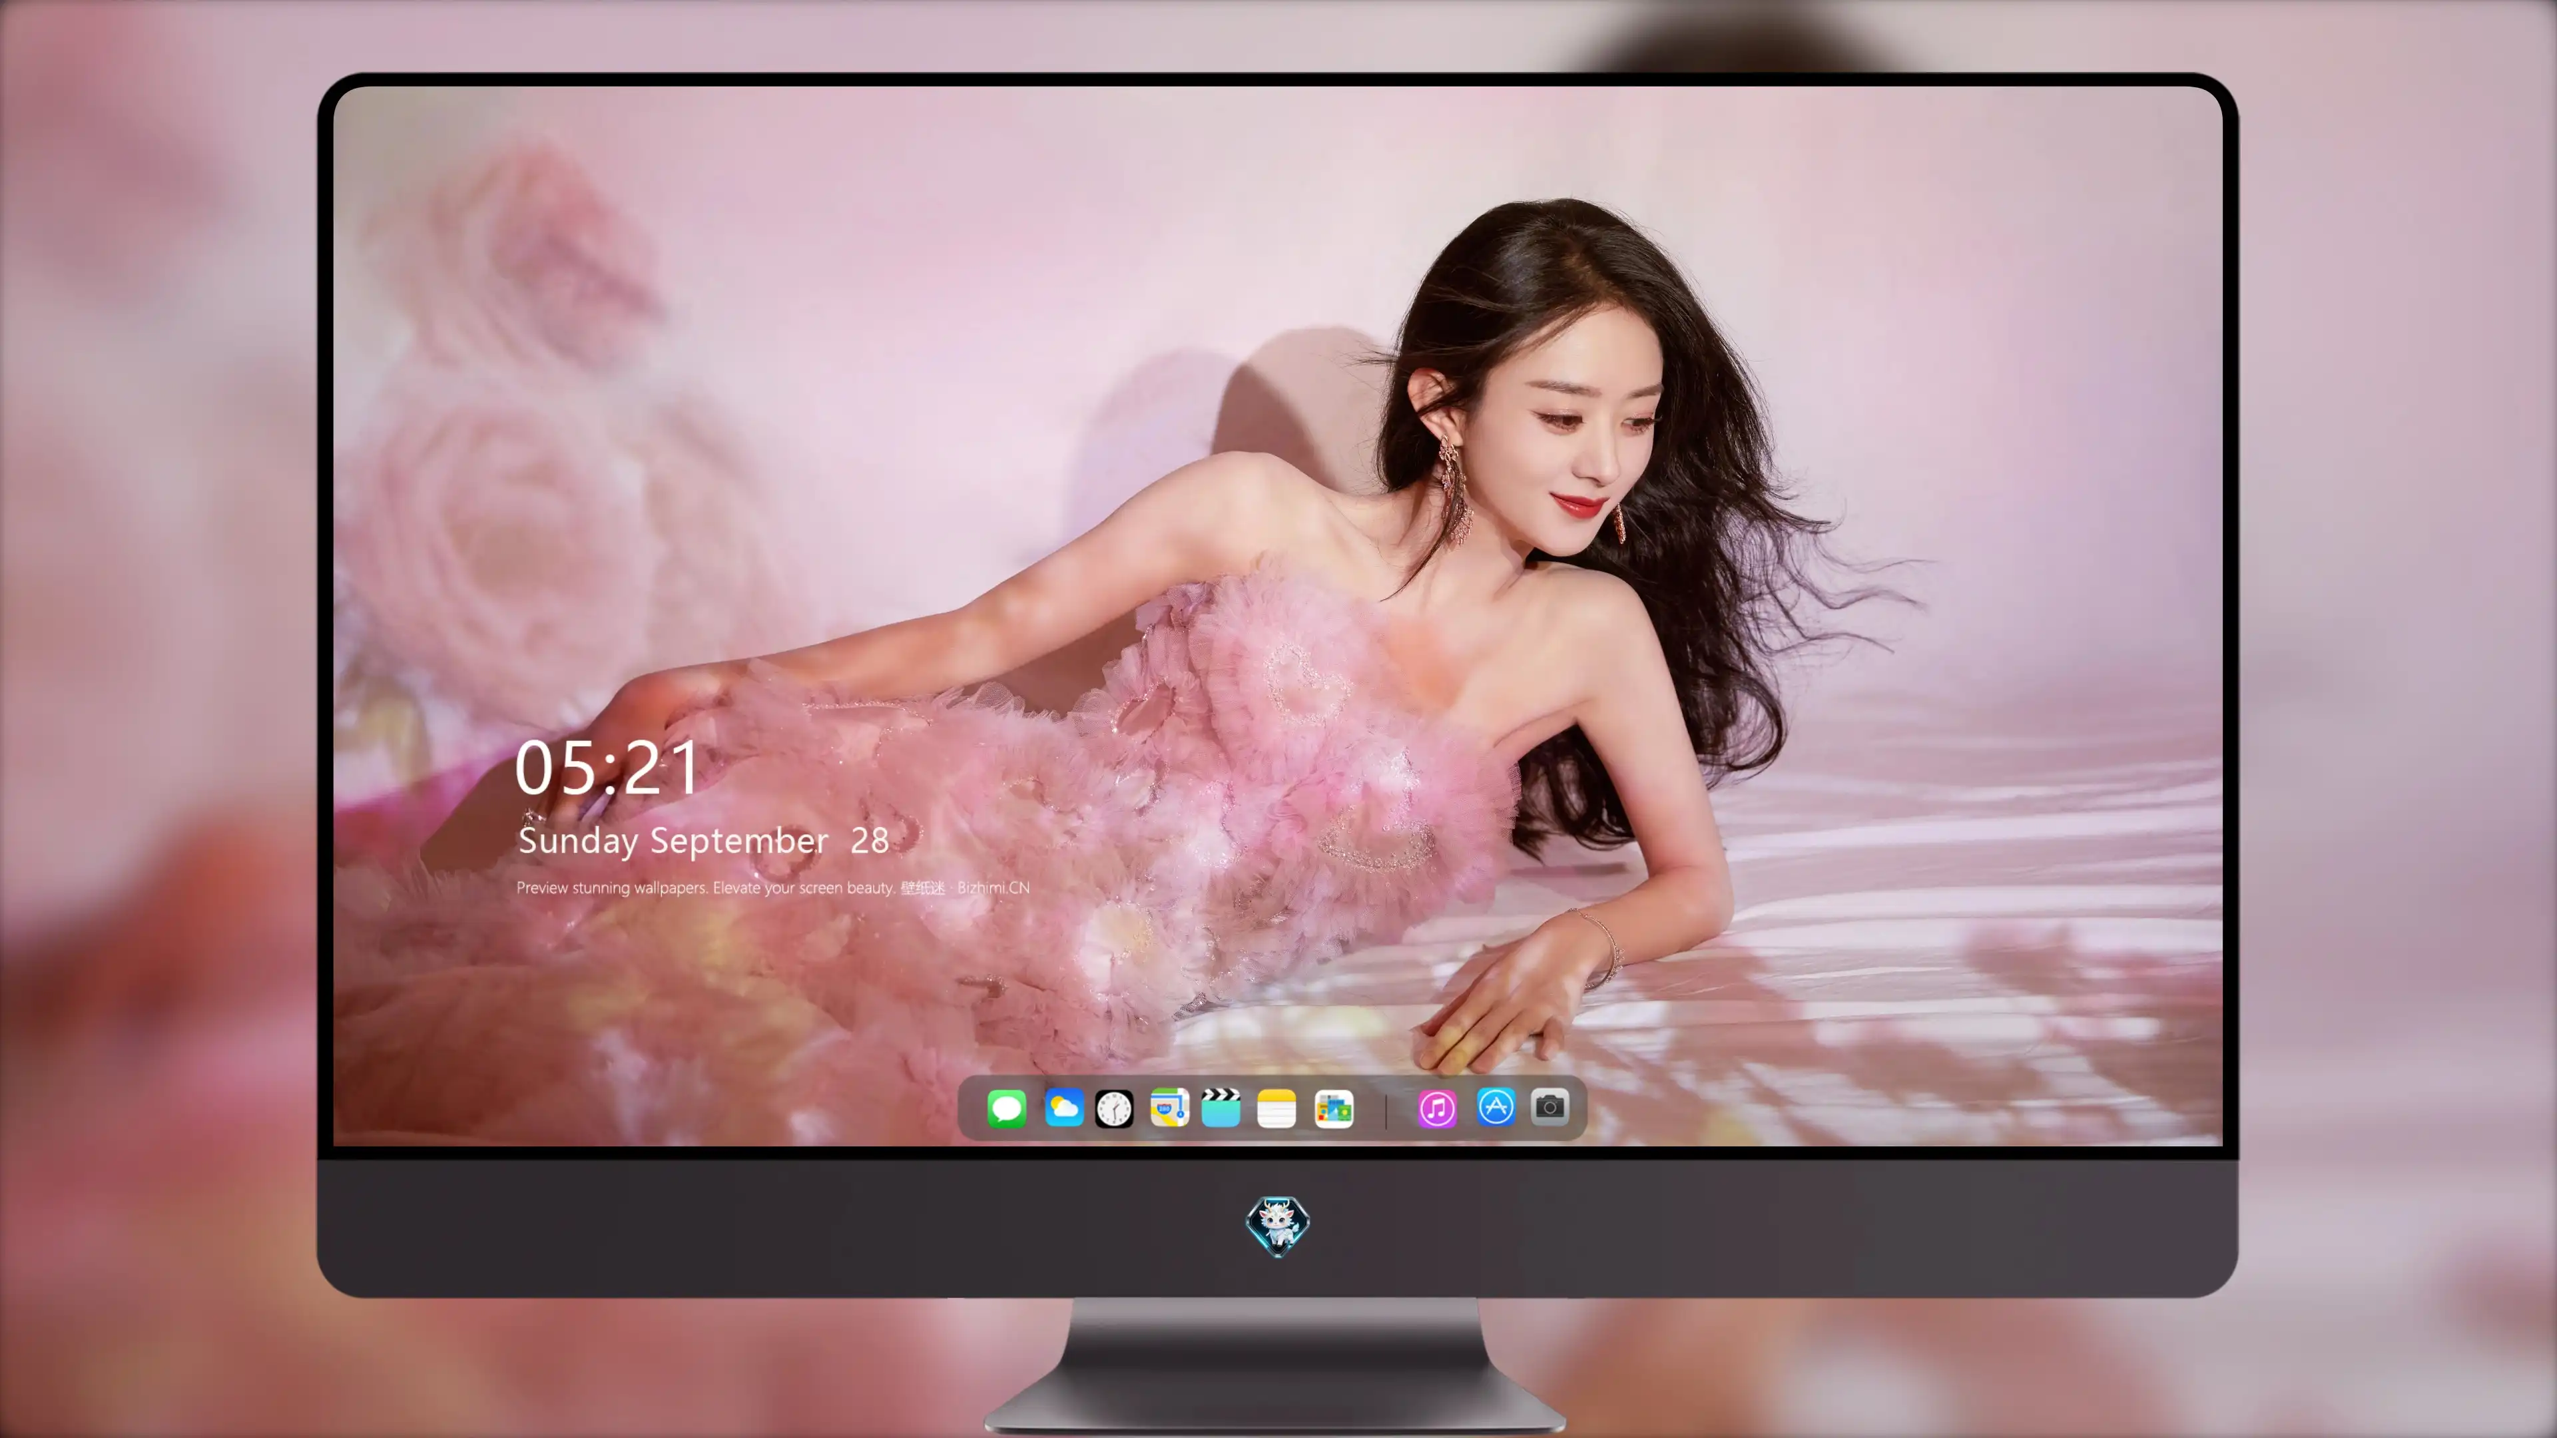Open the Notes app in the dock
Image resolution: width=2557 pixels, height=1438 pixels.
click(1277, 1108)
